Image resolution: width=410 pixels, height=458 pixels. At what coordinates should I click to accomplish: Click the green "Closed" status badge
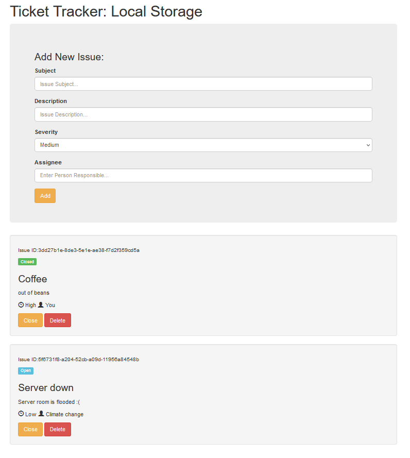coord(27,262)
